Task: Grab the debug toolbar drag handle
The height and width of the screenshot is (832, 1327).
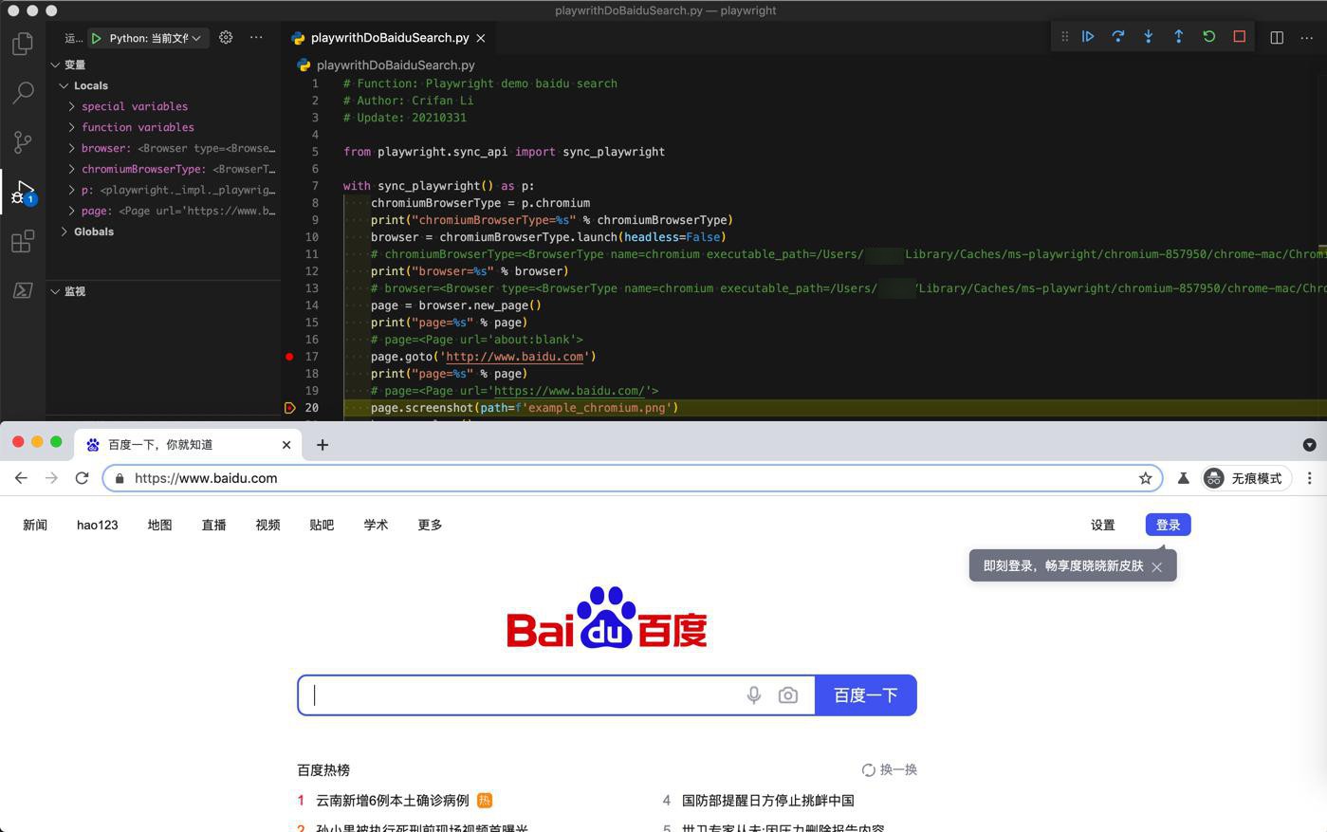Action: coord(1064,37)
